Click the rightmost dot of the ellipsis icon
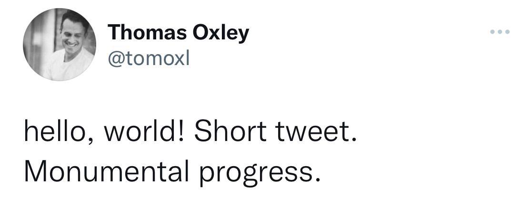 (508, 32)
